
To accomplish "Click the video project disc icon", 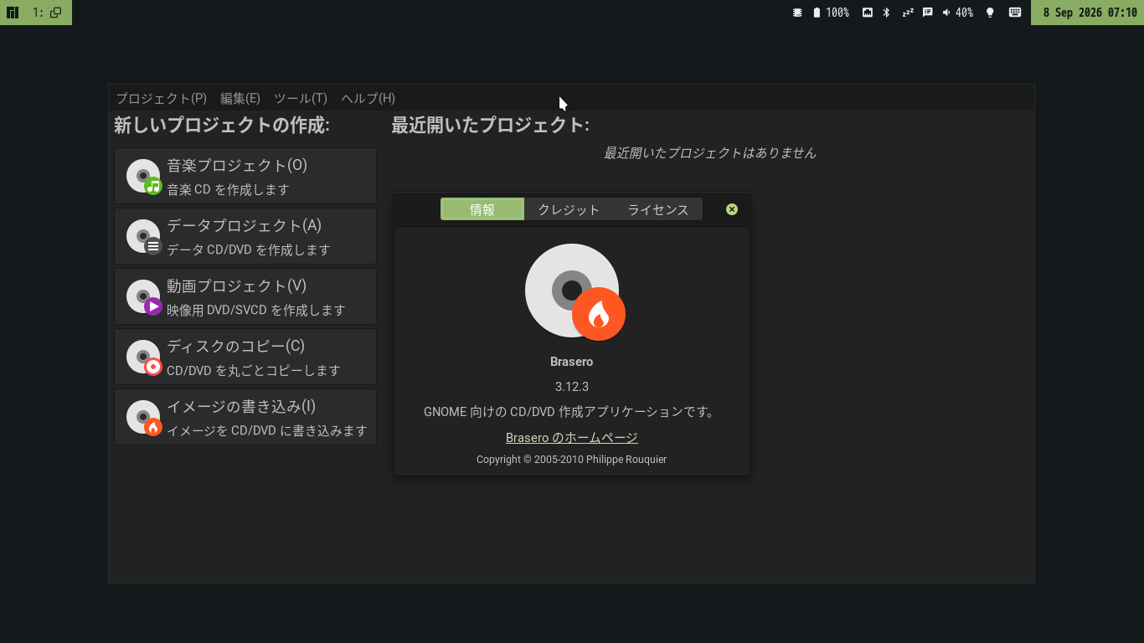I will pos(143,297).
